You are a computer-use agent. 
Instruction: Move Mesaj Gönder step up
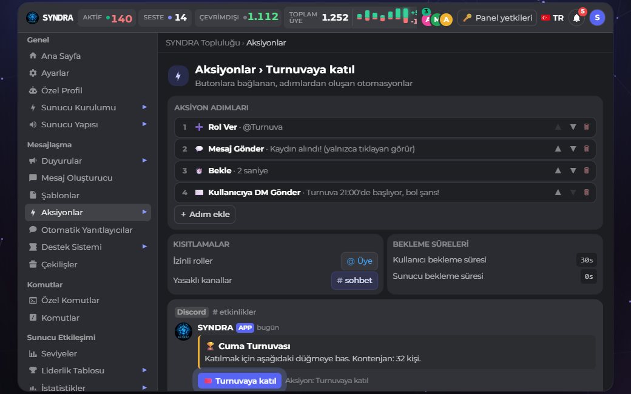558,149
